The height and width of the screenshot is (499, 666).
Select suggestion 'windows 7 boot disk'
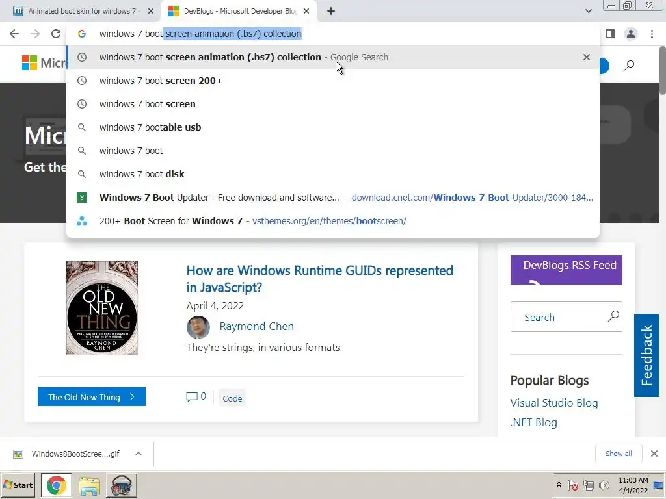click(333, 174)
